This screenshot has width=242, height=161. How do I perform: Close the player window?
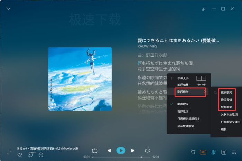tap(232, 9)
